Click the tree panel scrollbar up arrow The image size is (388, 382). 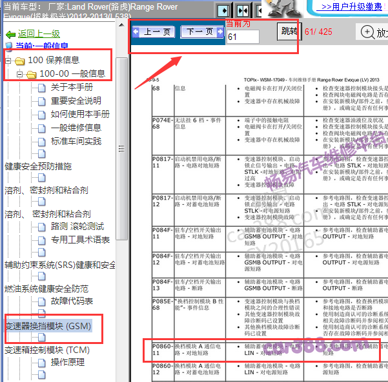tap(121, 25)
